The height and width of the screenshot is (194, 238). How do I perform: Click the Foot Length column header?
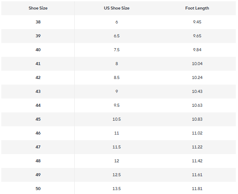pos(197,8)
